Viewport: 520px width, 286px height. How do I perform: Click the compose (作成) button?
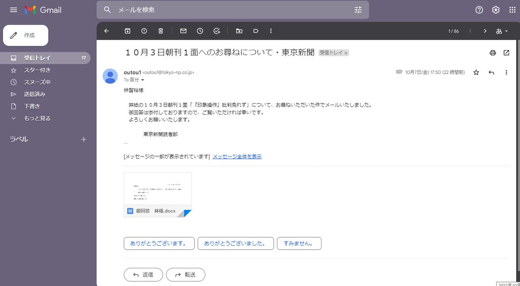coord(26,35)
